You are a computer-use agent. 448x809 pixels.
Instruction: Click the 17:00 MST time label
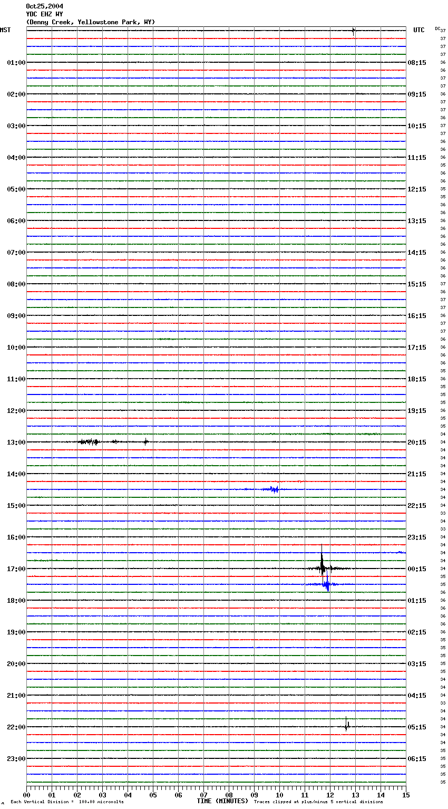pyautogui.click(x=16, y=569)
